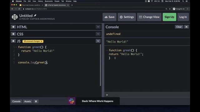The height and width of the screenshot is (112, 200).
Task: Reload the page
Action: click(19, 9)
